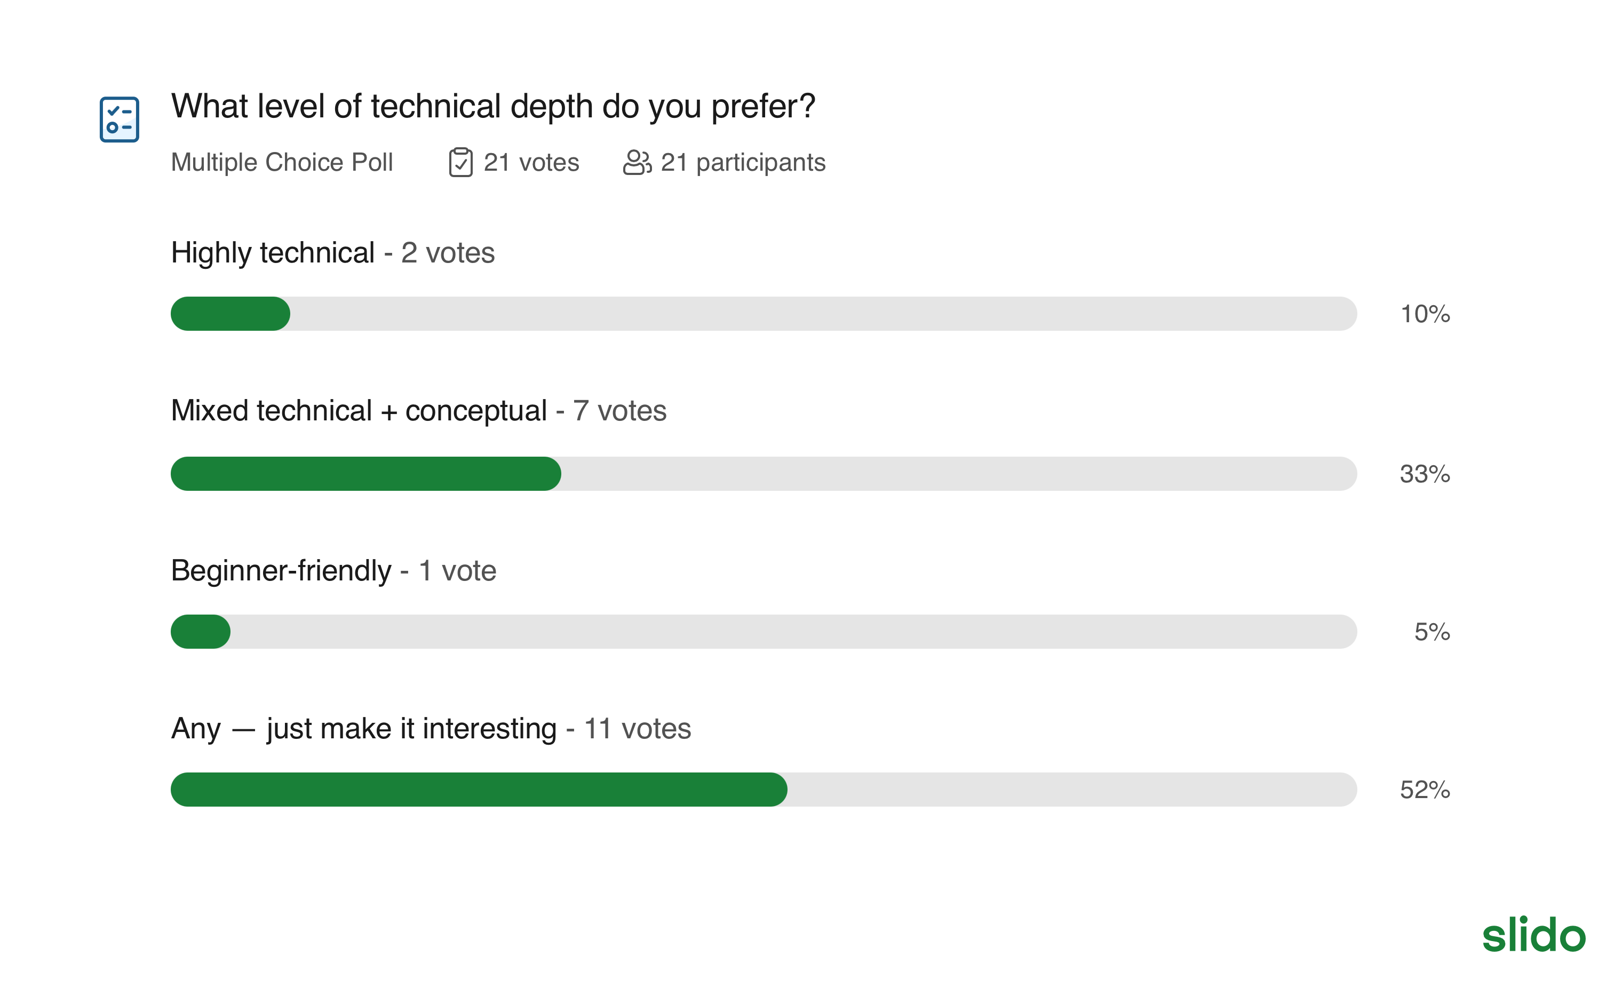Viewport: 1622px width, 988px height.
Task: Select the Beginner-friendly option label
Action: pos(281,570)
